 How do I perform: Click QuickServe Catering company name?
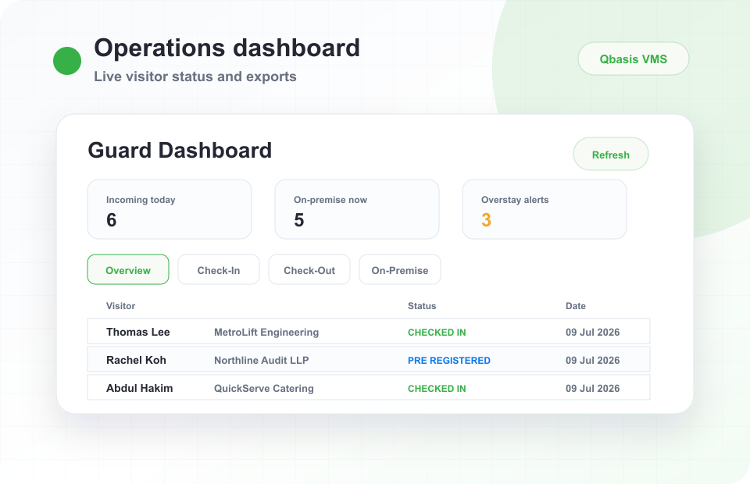(263, 389)
